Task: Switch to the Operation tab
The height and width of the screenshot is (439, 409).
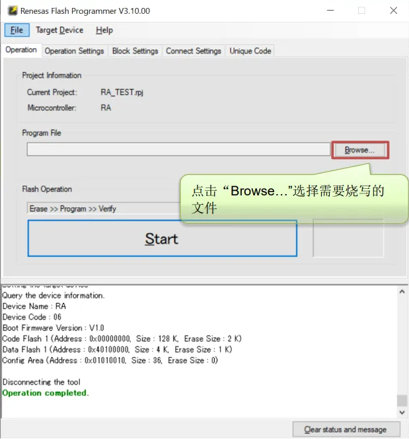Action: 21,50
